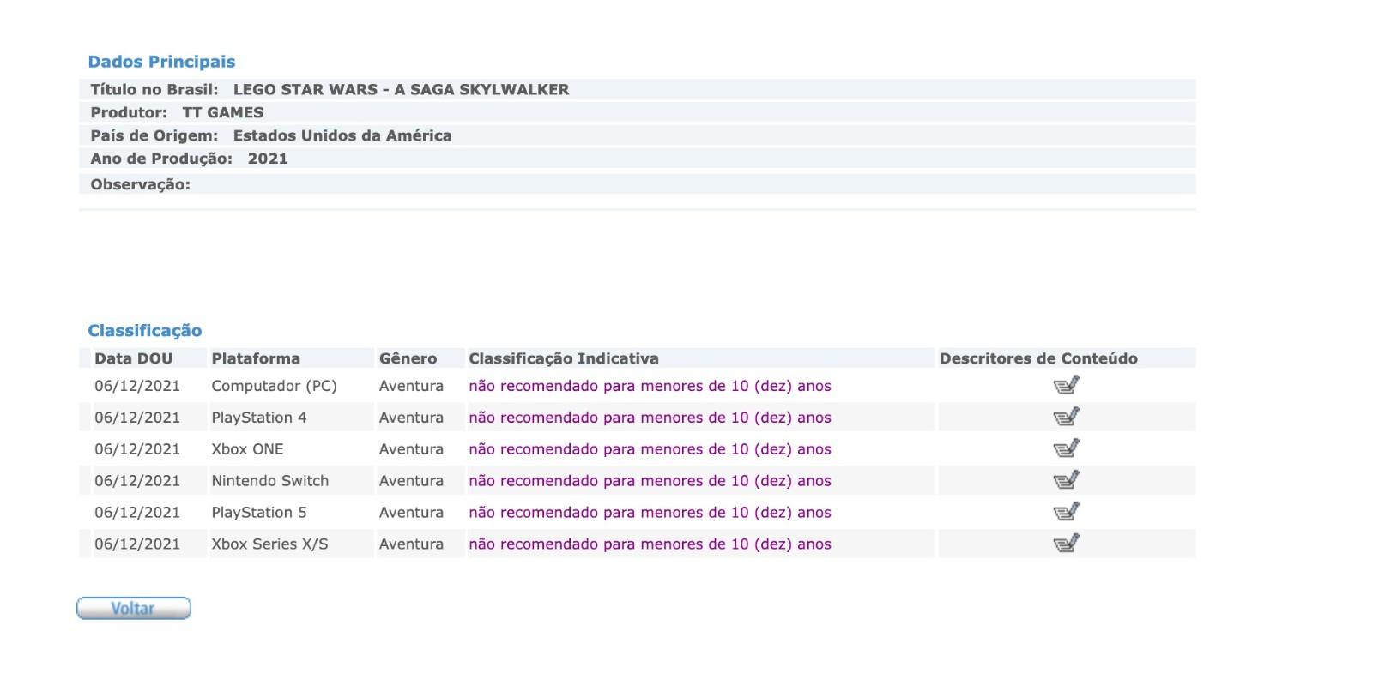Open content descriptors for Xbox ONE row

1066,449
